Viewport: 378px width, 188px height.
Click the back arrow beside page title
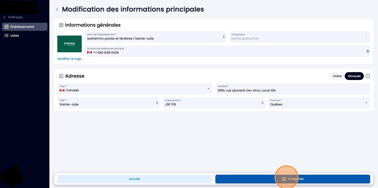tap(57, 9)
